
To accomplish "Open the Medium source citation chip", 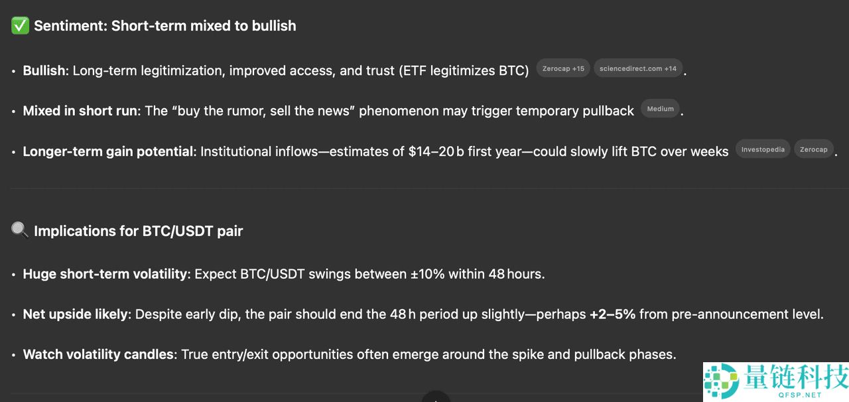I will click(x=660, y=109).
